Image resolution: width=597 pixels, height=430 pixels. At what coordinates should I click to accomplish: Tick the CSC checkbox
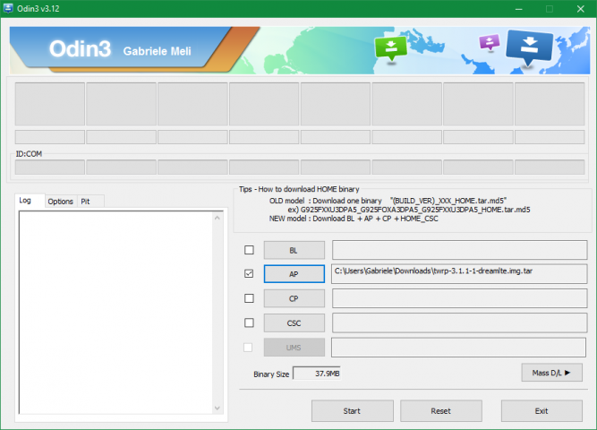tap(249, 322)
